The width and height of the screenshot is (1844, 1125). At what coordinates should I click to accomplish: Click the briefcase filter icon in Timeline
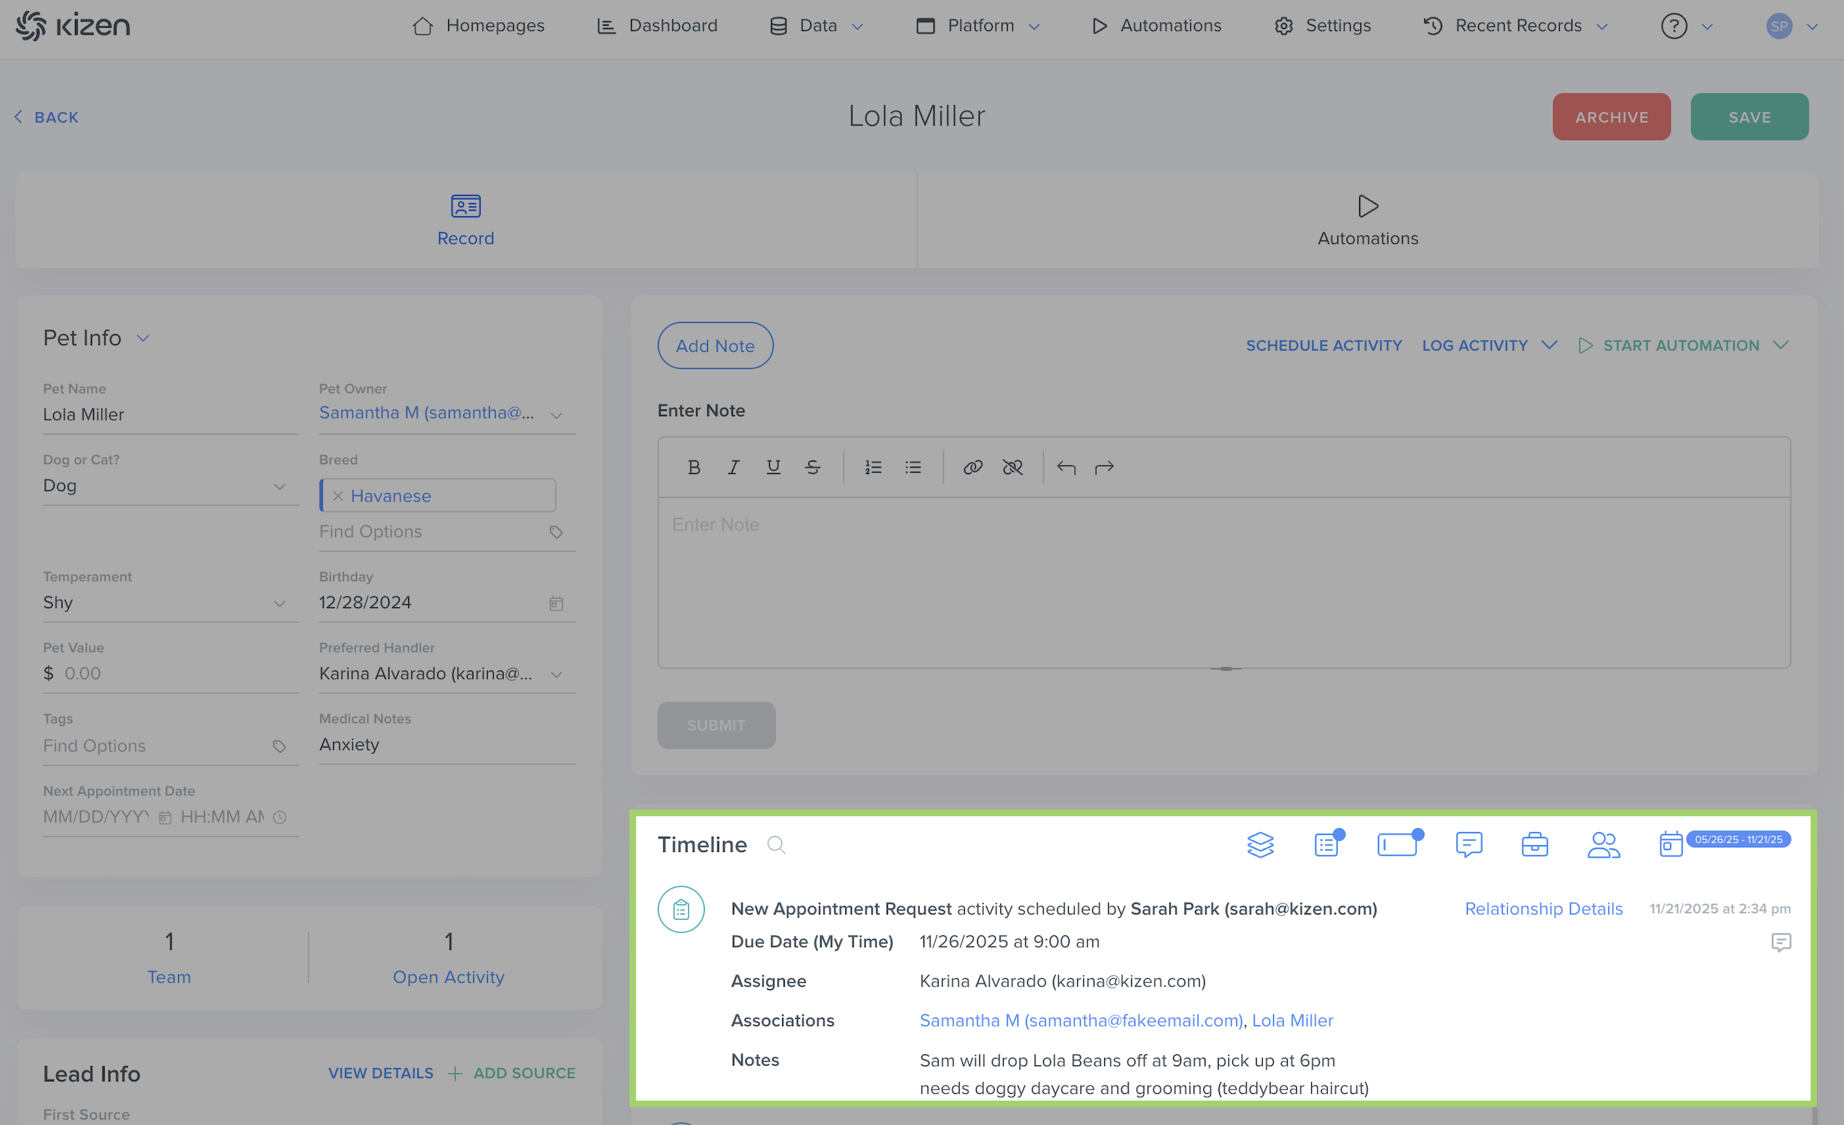[1534, 844]
